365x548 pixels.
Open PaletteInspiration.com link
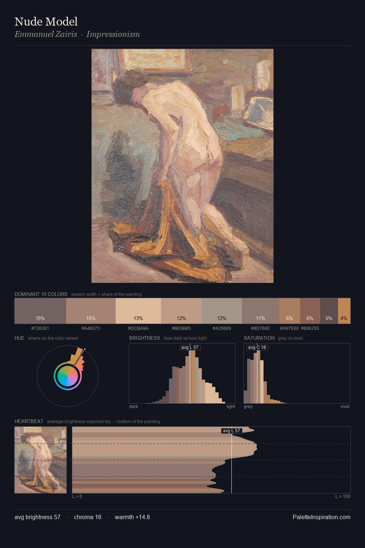pos(322,517)
